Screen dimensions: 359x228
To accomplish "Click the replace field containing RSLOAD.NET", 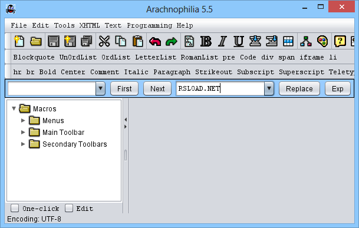I will (x=220, y=88).
